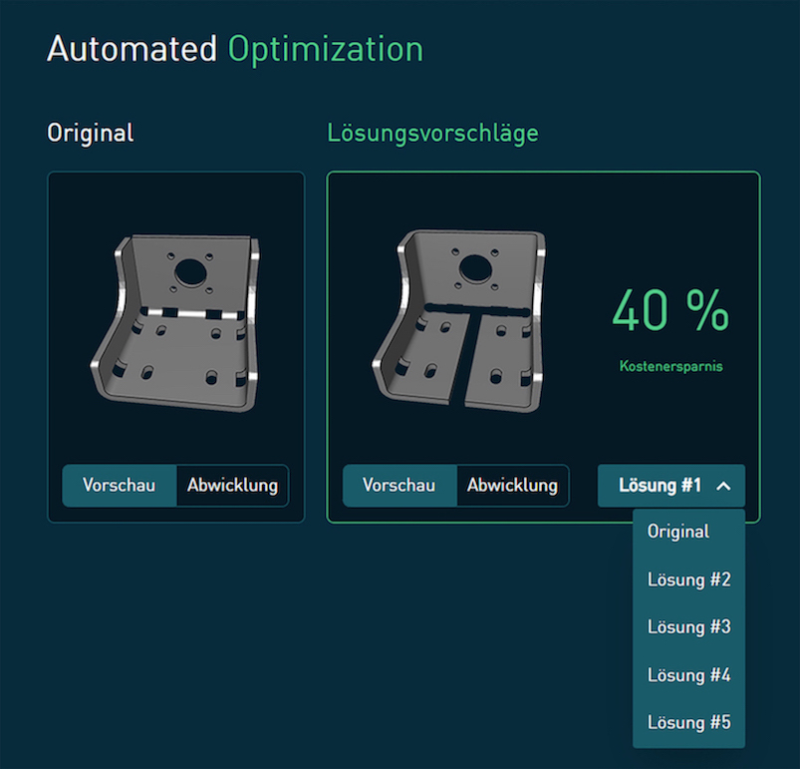This screenshot has height=769, width=800.
Task: Switch to Abwicklung in the Lösungsvorschläge panel
Action: coord(513,485)
